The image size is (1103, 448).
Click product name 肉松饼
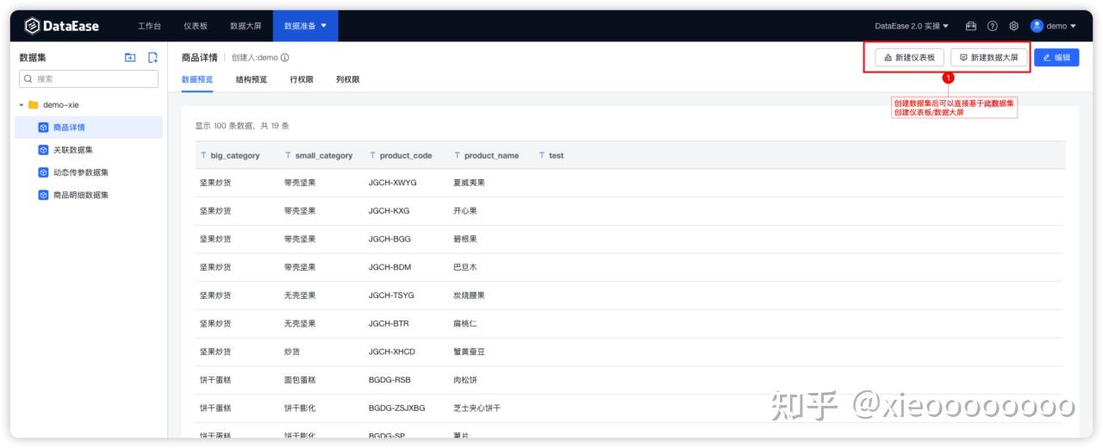point(465,380)
